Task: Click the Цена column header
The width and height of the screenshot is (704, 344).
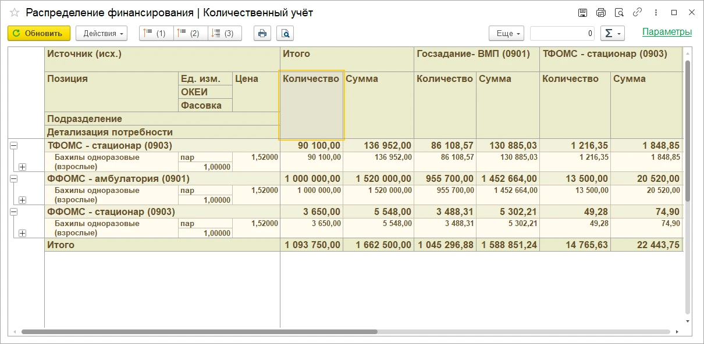Action: tap(256, 92)
